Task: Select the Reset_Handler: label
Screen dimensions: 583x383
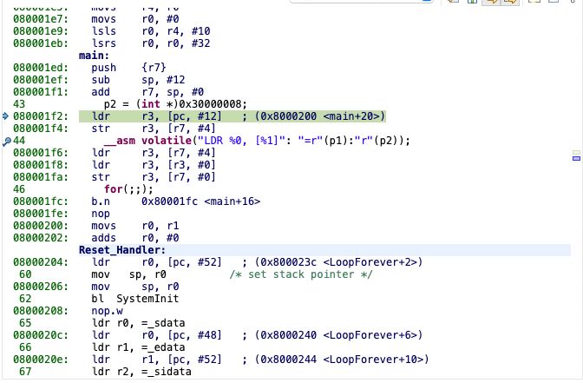Action: click(x=122, y=250)
